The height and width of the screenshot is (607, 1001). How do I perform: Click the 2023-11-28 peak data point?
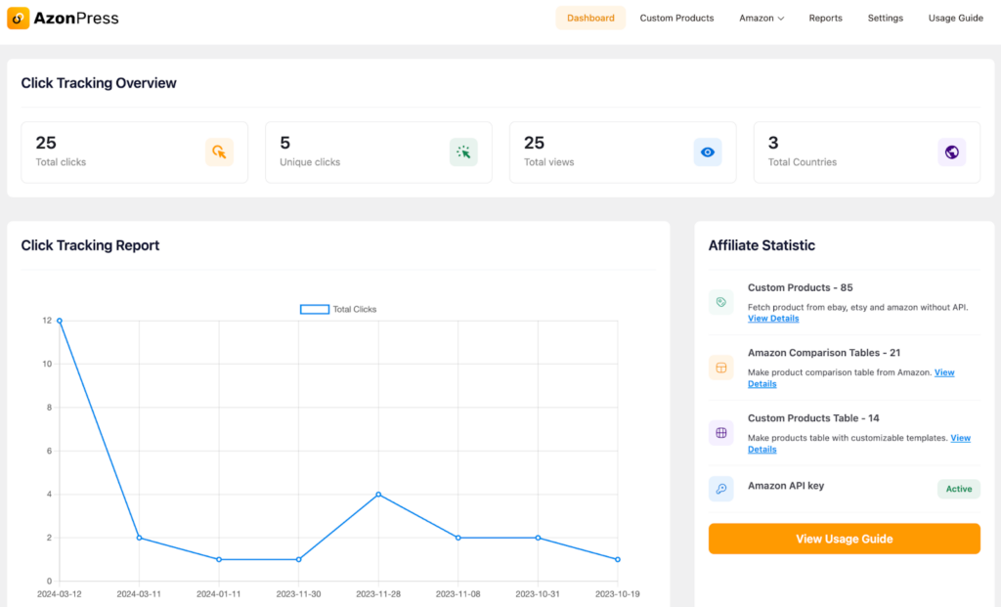pos(378,495)
